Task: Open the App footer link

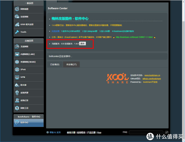Action: click(99, 132)
